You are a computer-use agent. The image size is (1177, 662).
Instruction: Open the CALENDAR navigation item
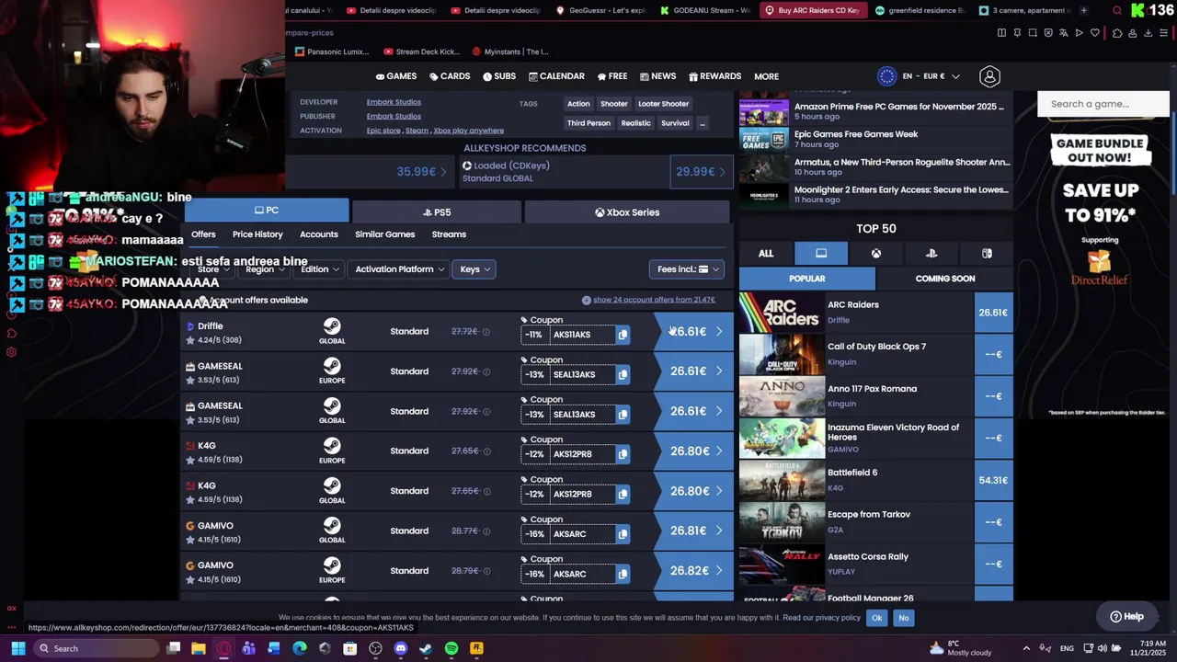[556, 76]
